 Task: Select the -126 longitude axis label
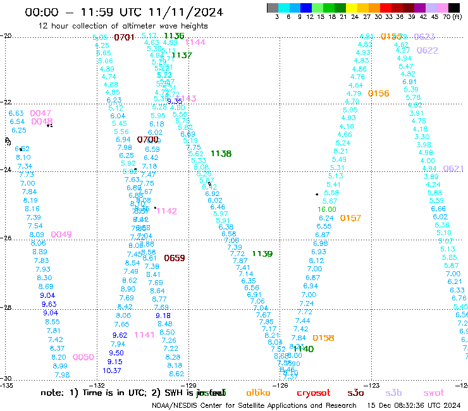pos(280,385)
